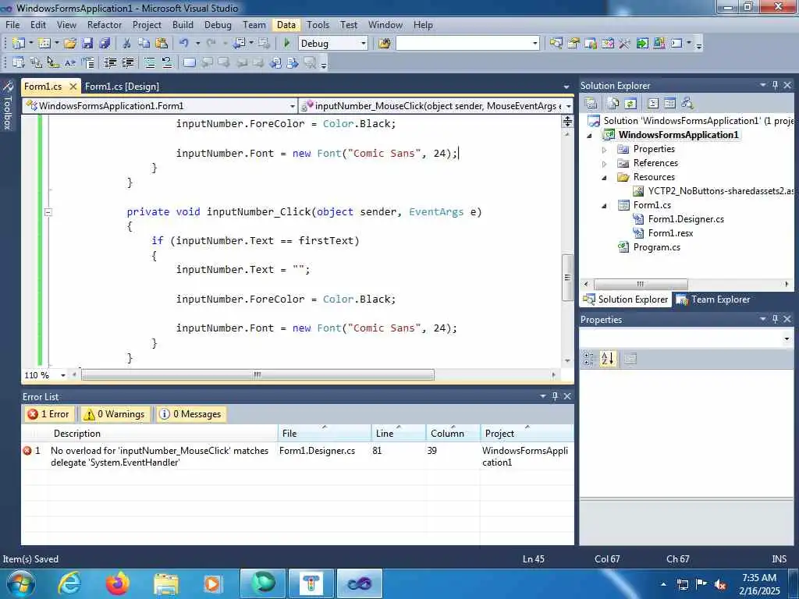Open the inputNumber_MouseClick member dropdown
The height and width of the screenshot is (599, 799).
pos(568,106)
